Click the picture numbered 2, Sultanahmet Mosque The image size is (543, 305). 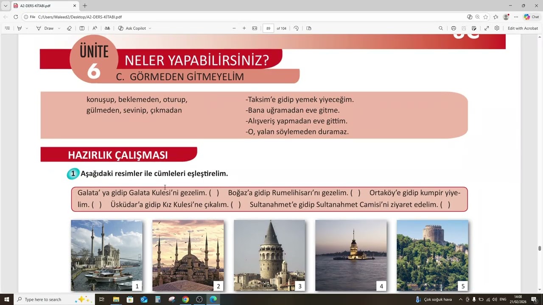188,255
